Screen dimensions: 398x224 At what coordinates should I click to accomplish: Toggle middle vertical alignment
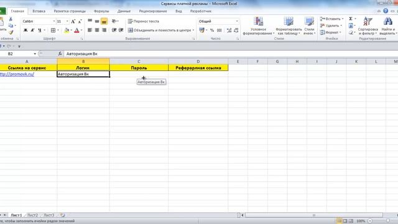(97, 21)
